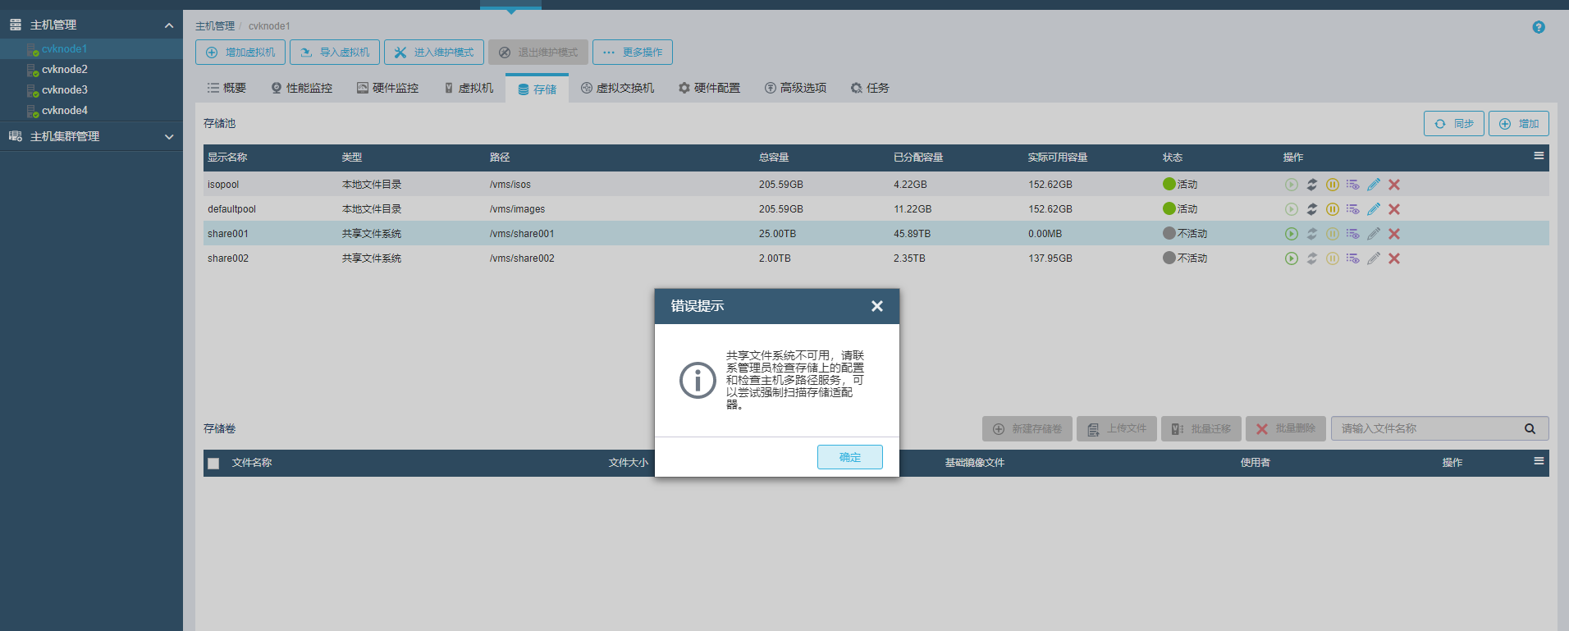
Task: Click the 进入维护模式 button
Action: click(x=434, y=53)
